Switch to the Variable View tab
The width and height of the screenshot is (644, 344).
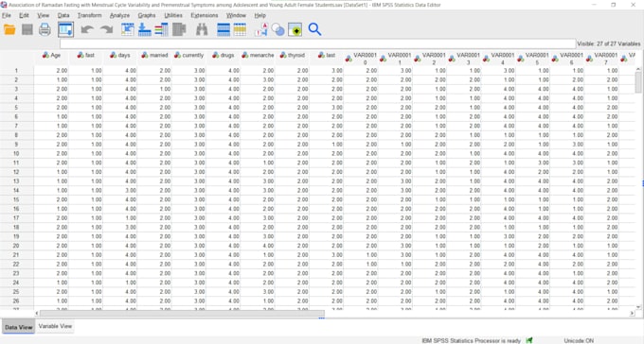pyautogui.click(x=55, y=326)
